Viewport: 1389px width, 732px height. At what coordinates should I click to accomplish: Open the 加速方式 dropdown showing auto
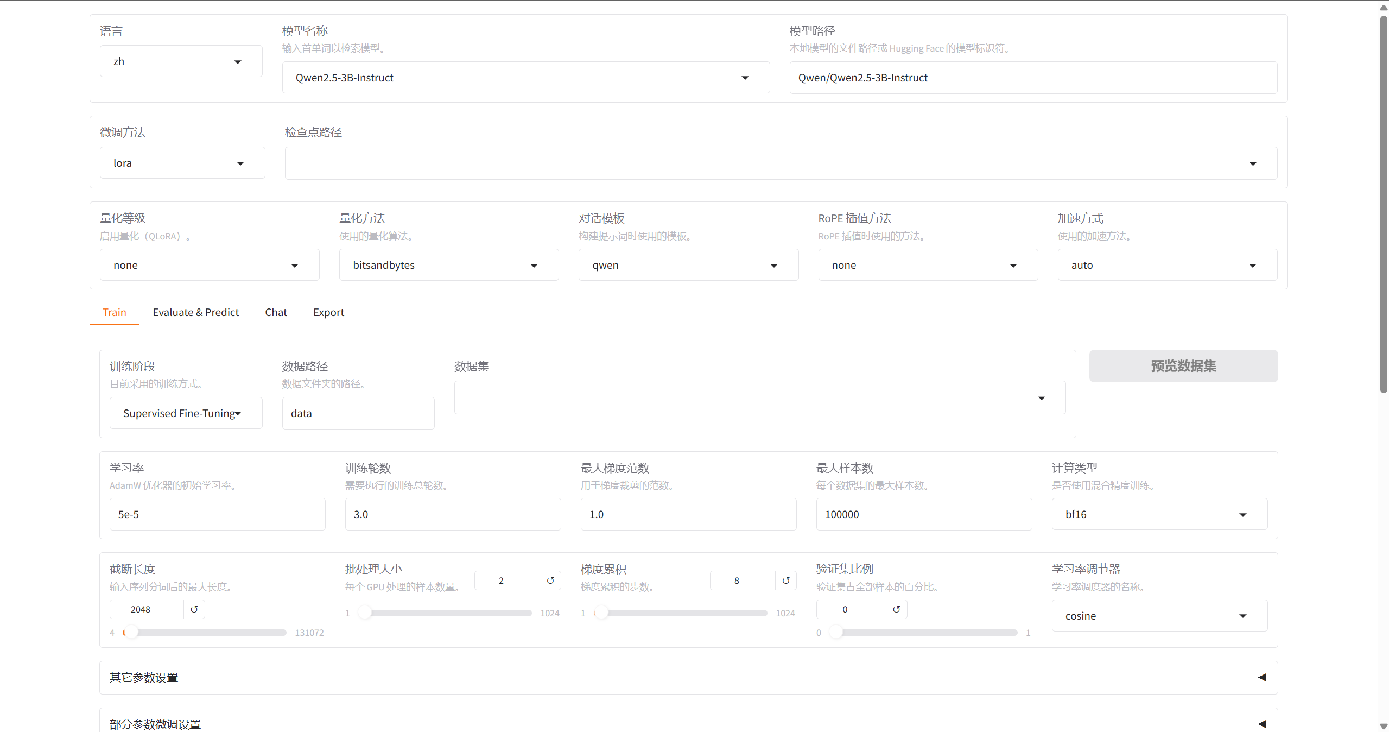click(x=1167, y=265)
